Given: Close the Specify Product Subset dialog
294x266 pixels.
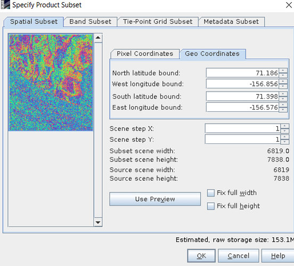Looking at the screenshot, I should point(289,5).
